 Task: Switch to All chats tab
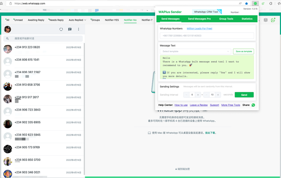[7, 20]
